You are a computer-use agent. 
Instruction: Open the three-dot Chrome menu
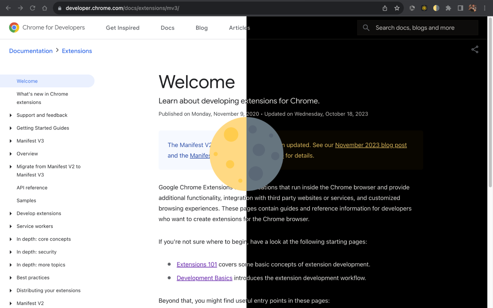[x=485, y=8]
